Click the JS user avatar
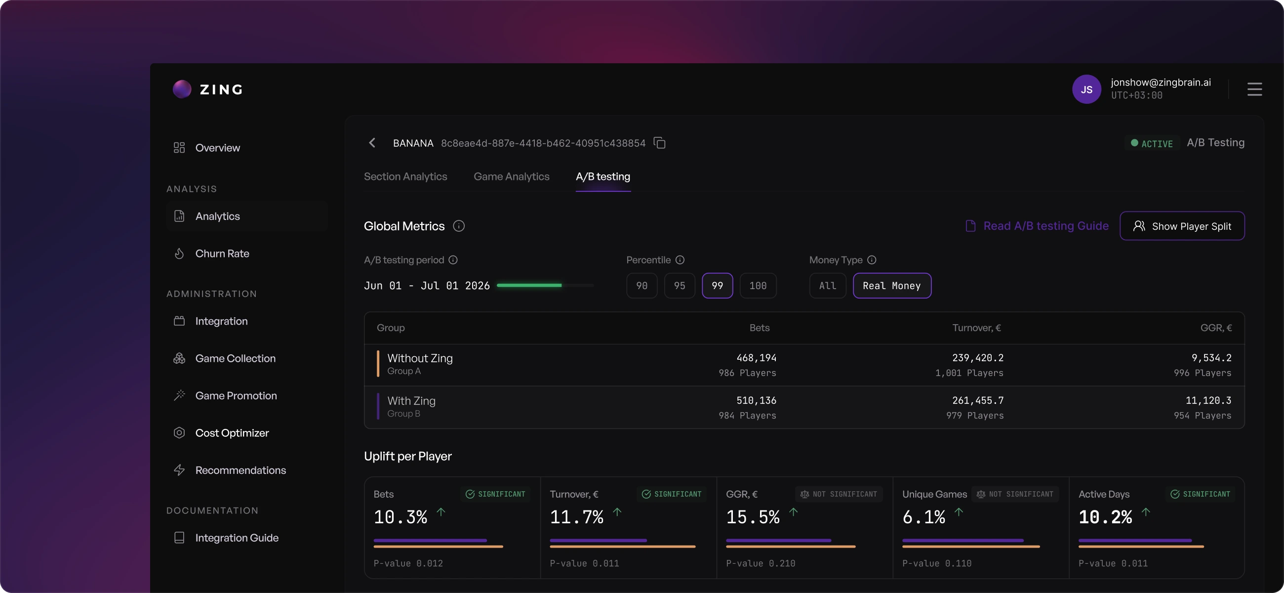Image resolution: width=1284 pixels, height=593 pixels. tap(1086, 89)
